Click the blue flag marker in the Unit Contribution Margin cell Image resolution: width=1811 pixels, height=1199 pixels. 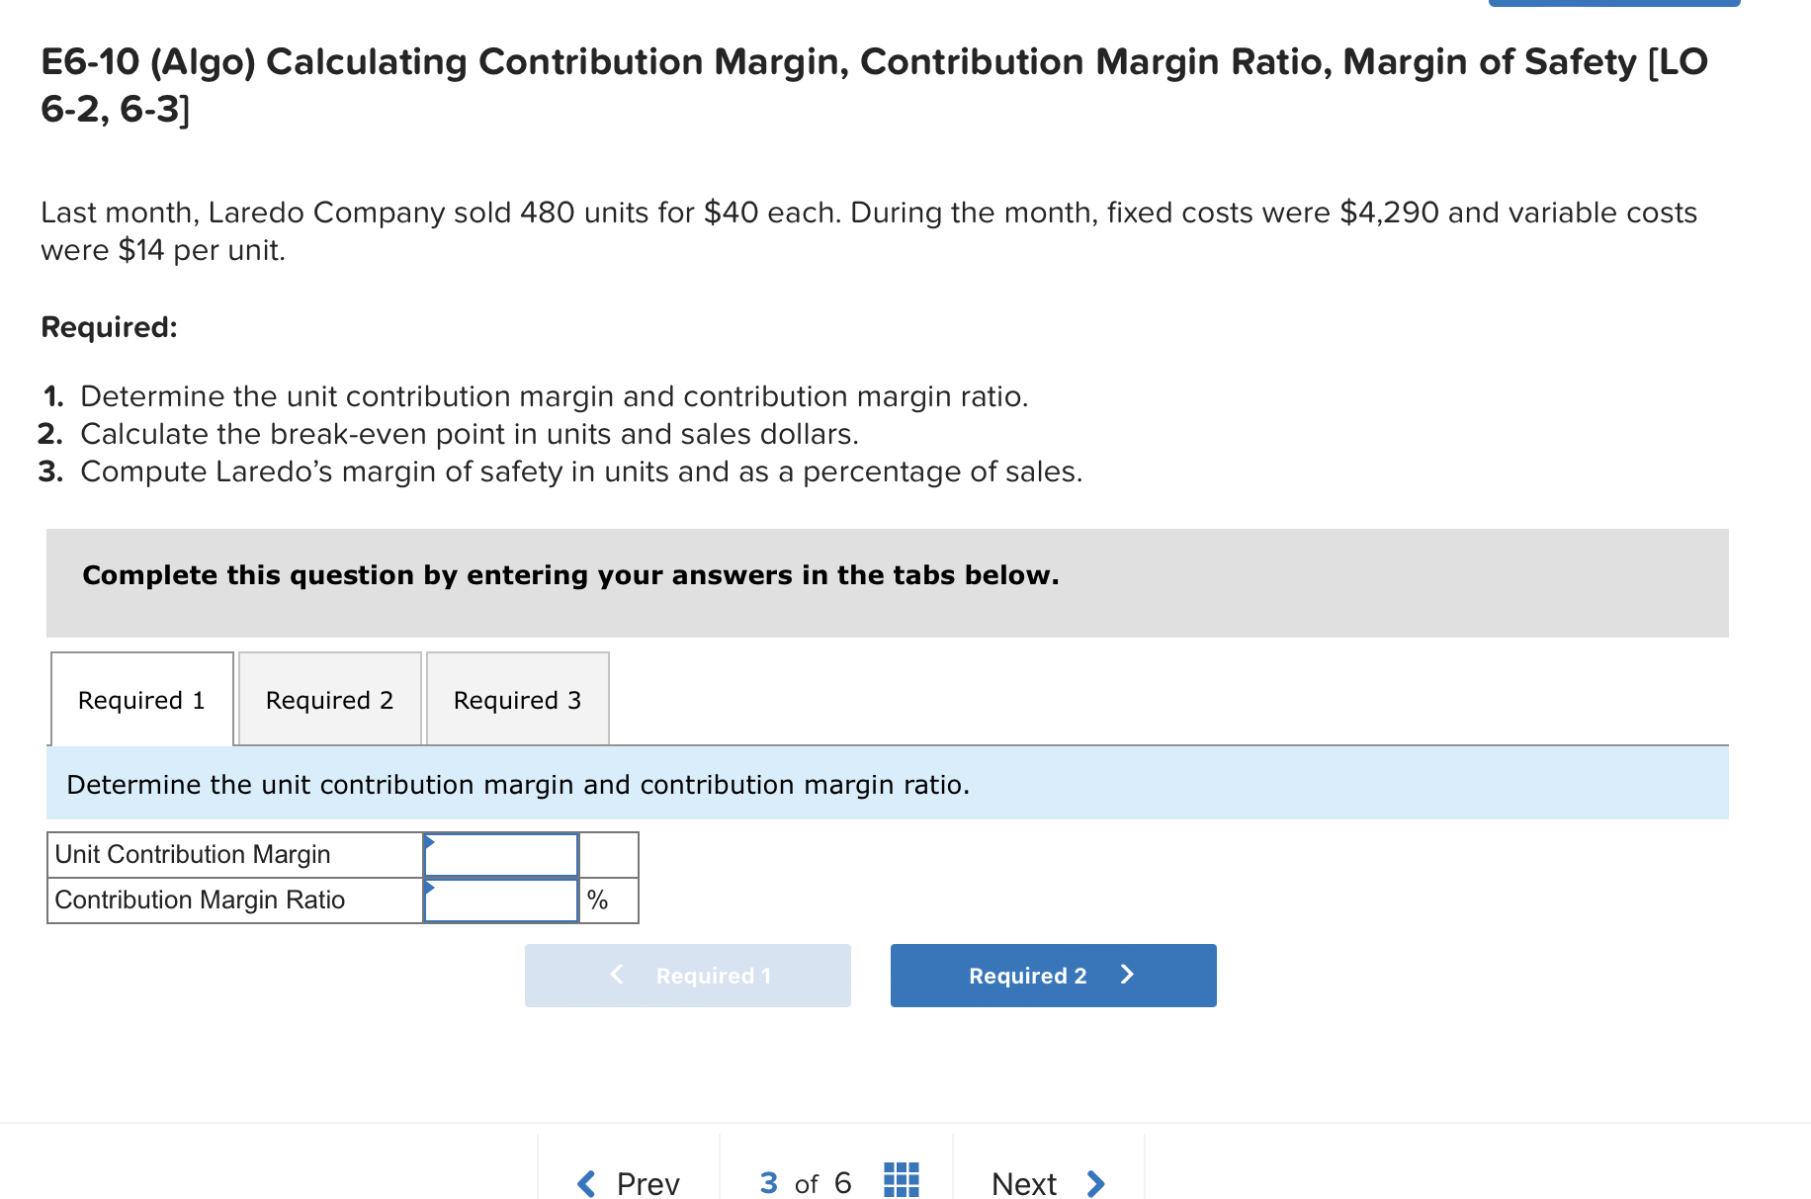430,843
